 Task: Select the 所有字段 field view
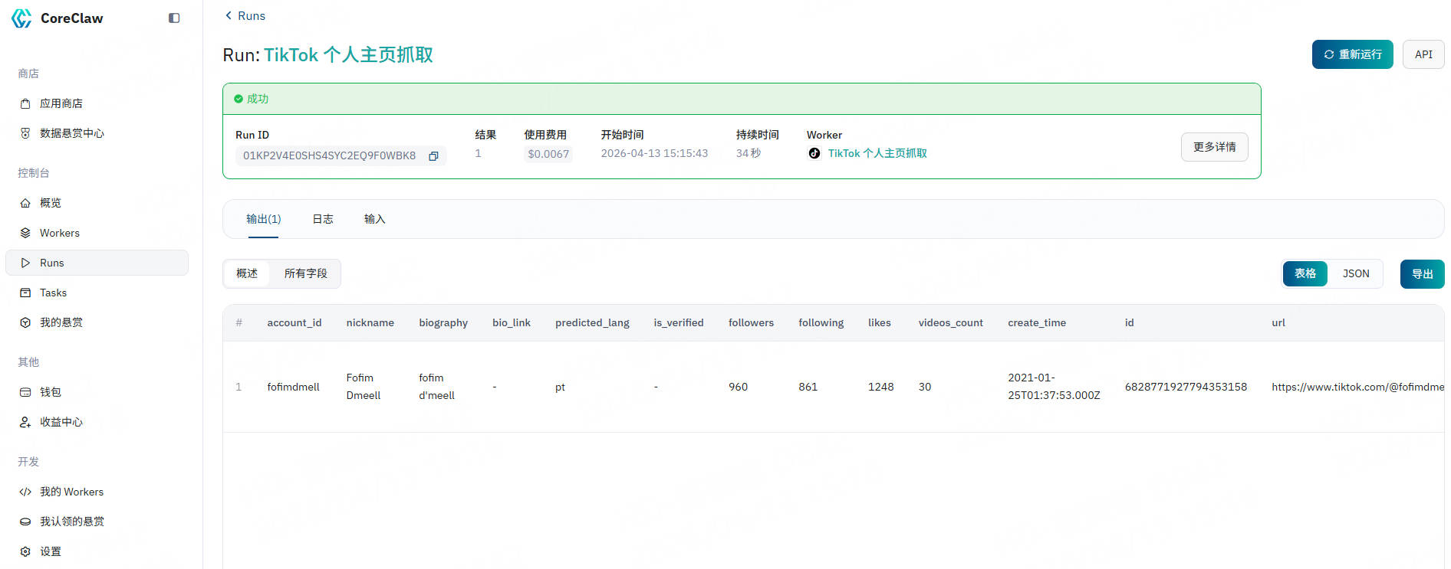pyautogui.click(x=305, y=273)
